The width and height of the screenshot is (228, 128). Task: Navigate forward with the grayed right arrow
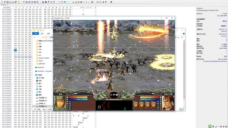point(67,2)
